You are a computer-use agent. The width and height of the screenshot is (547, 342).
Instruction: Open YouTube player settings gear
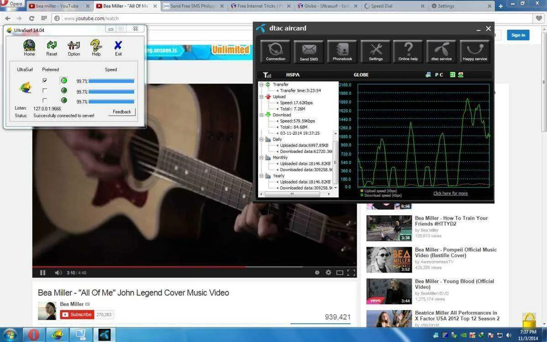pyautogui.click(x=328, y=273)
